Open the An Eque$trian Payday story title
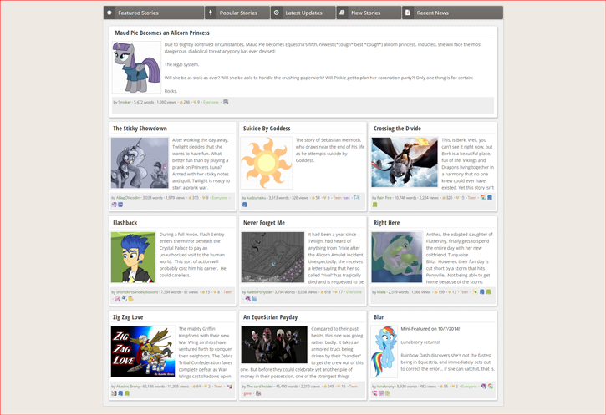Viewport: 606px width, 415px height. pyautogui.click(x=271, y=317)
